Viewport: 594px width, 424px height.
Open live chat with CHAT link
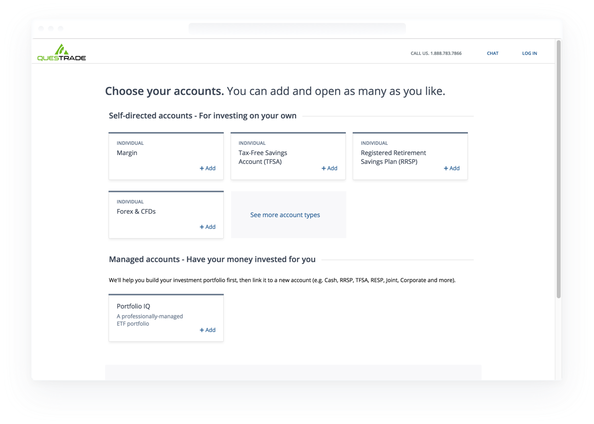click(x=492, y=53)
